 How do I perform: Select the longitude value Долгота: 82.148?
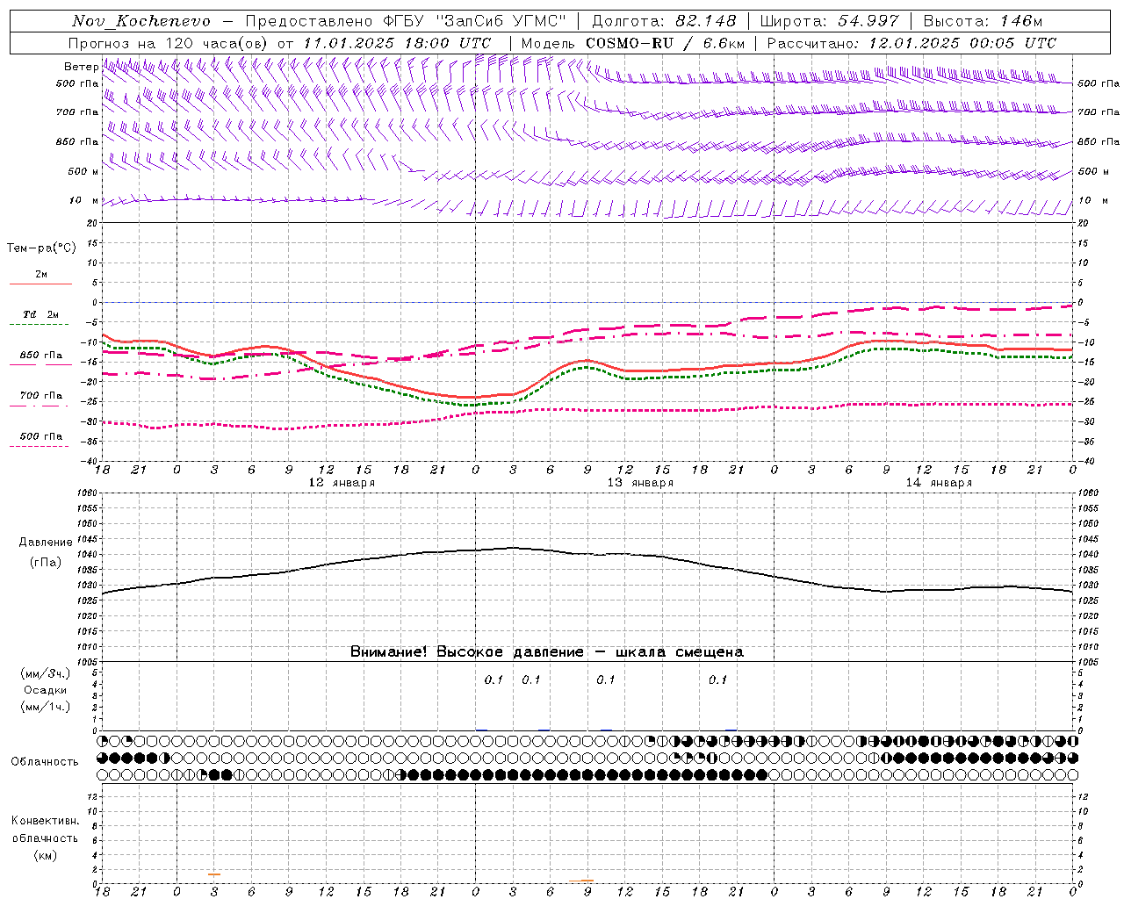[664, 21]
